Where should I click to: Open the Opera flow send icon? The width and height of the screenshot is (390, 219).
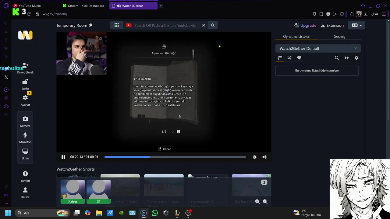click(335, 14)
